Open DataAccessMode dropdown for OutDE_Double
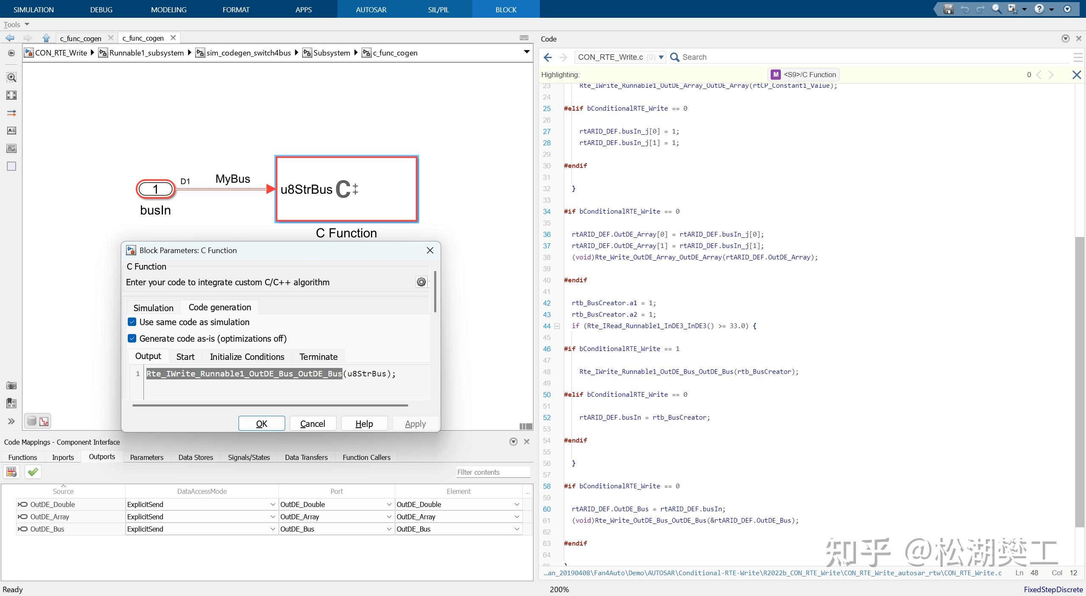The image size is (1086, 596). tap(272, 504)
